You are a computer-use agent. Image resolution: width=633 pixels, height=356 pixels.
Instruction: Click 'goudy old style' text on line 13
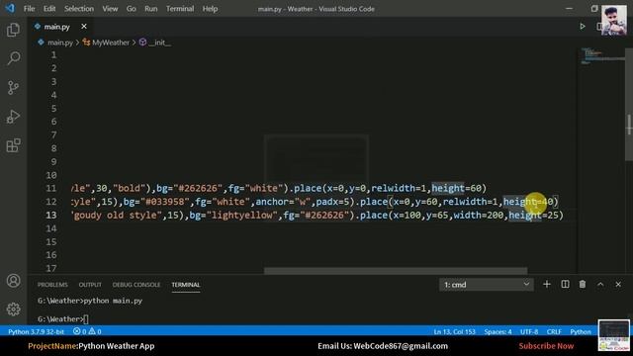(115, 216)
